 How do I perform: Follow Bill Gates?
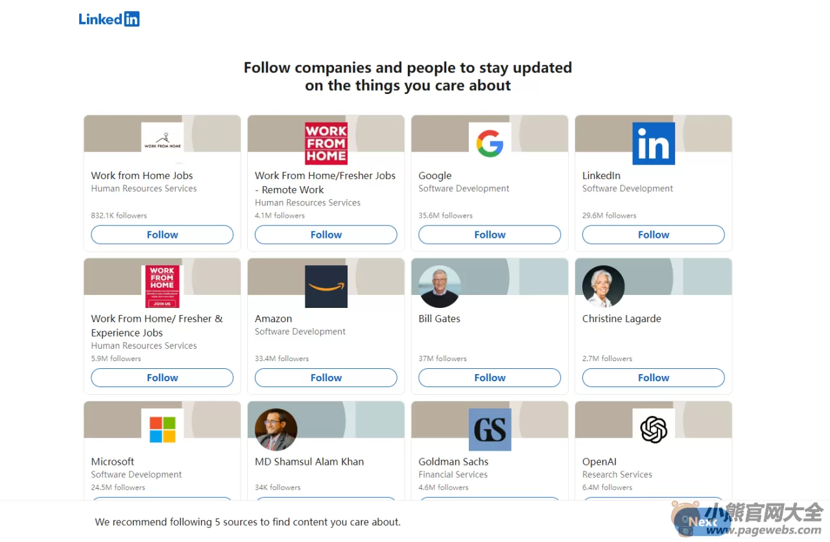pos(490,378)
